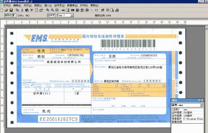Zoom out with the magnifier minus icon
This screenshot has height=133, width=208.
pos(53,10)
